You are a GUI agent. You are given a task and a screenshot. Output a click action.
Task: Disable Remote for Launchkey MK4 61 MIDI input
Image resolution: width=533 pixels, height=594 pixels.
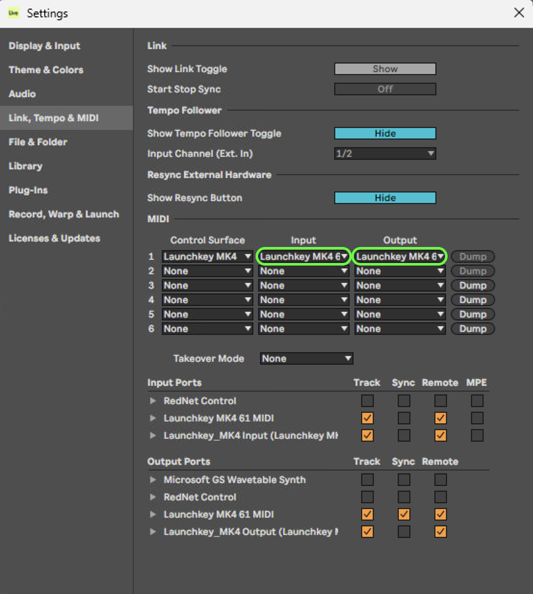[x=441, y=418]
